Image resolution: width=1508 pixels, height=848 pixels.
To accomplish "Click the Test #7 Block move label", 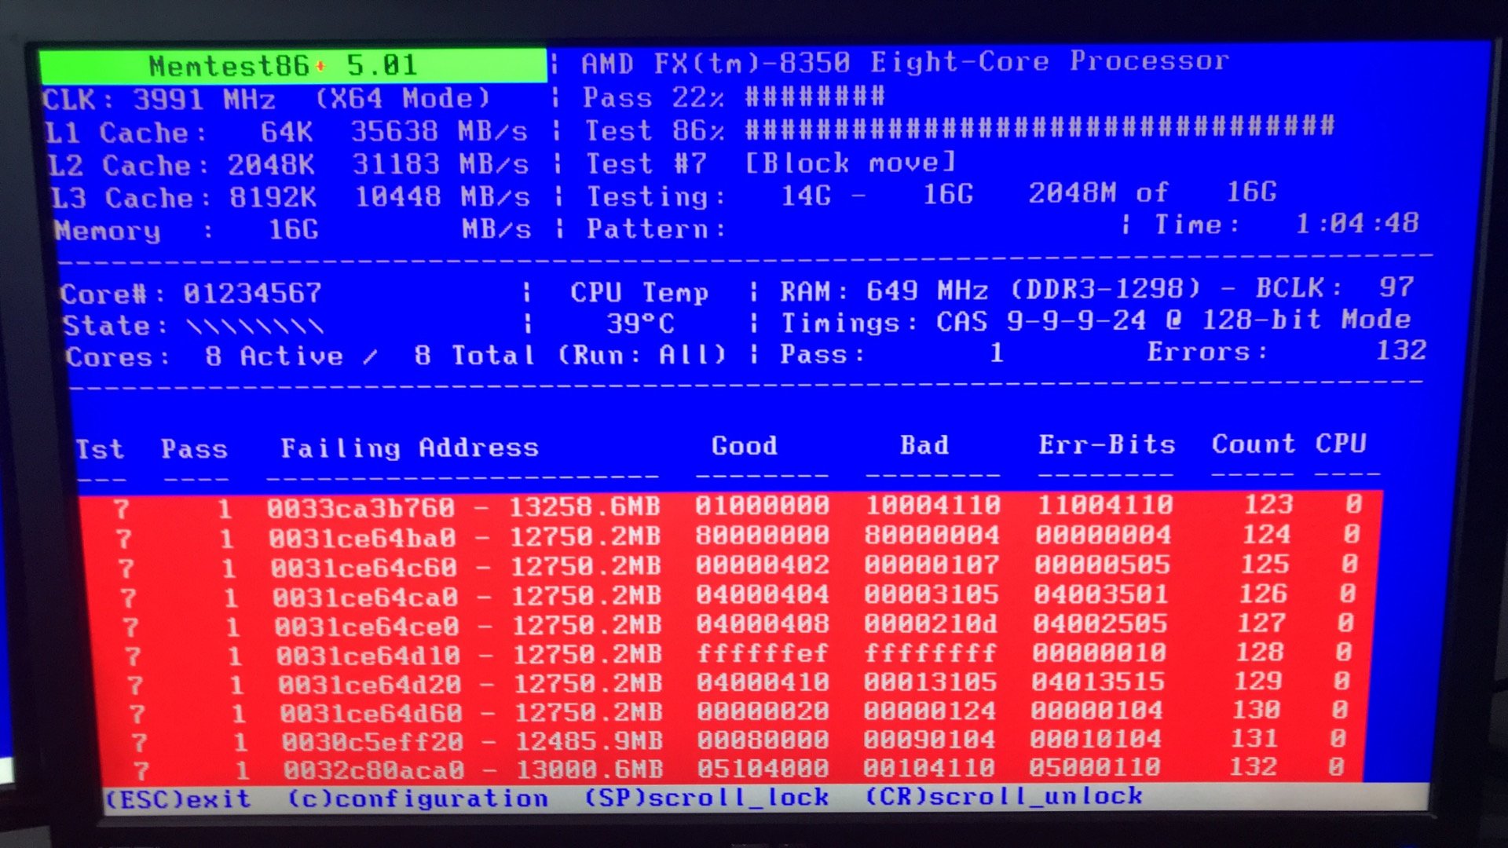I will (770, 163).
